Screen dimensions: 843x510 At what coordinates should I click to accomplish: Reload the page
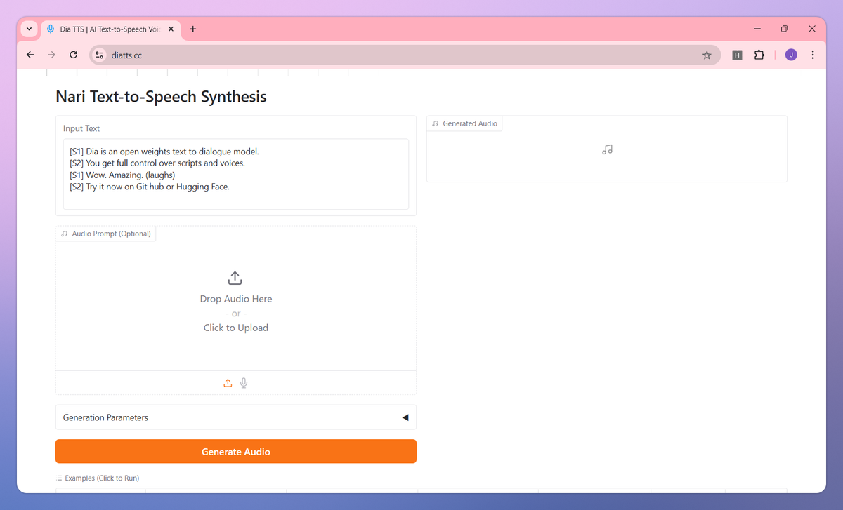[x=73, y=55]
